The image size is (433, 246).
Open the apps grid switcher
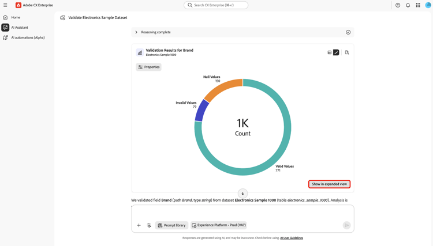pyautogui.click(x=418, y=5)
